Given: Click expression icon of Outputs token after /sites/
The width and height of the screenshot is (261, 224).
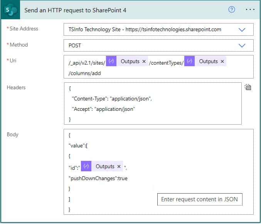Looking at the screenshot, I should [x=111, y=61].
